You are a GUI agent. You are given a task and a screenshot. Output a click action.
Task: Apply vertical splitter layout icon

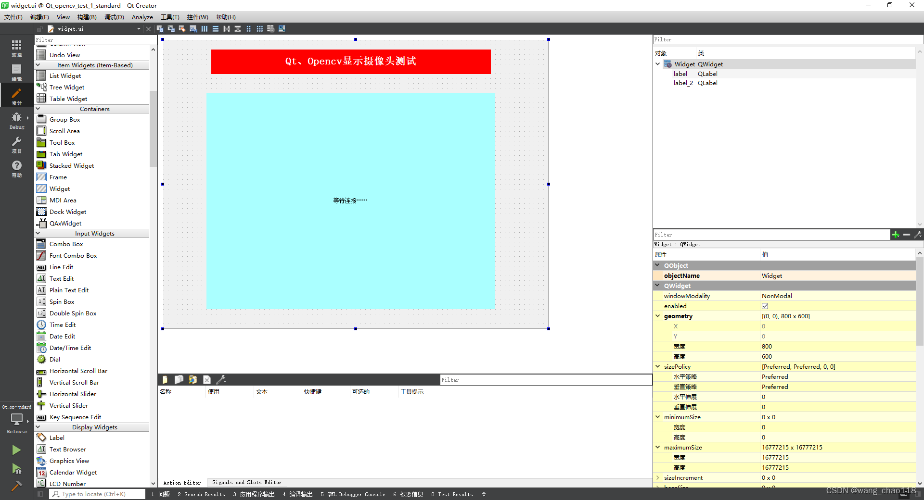pos(238,29)
